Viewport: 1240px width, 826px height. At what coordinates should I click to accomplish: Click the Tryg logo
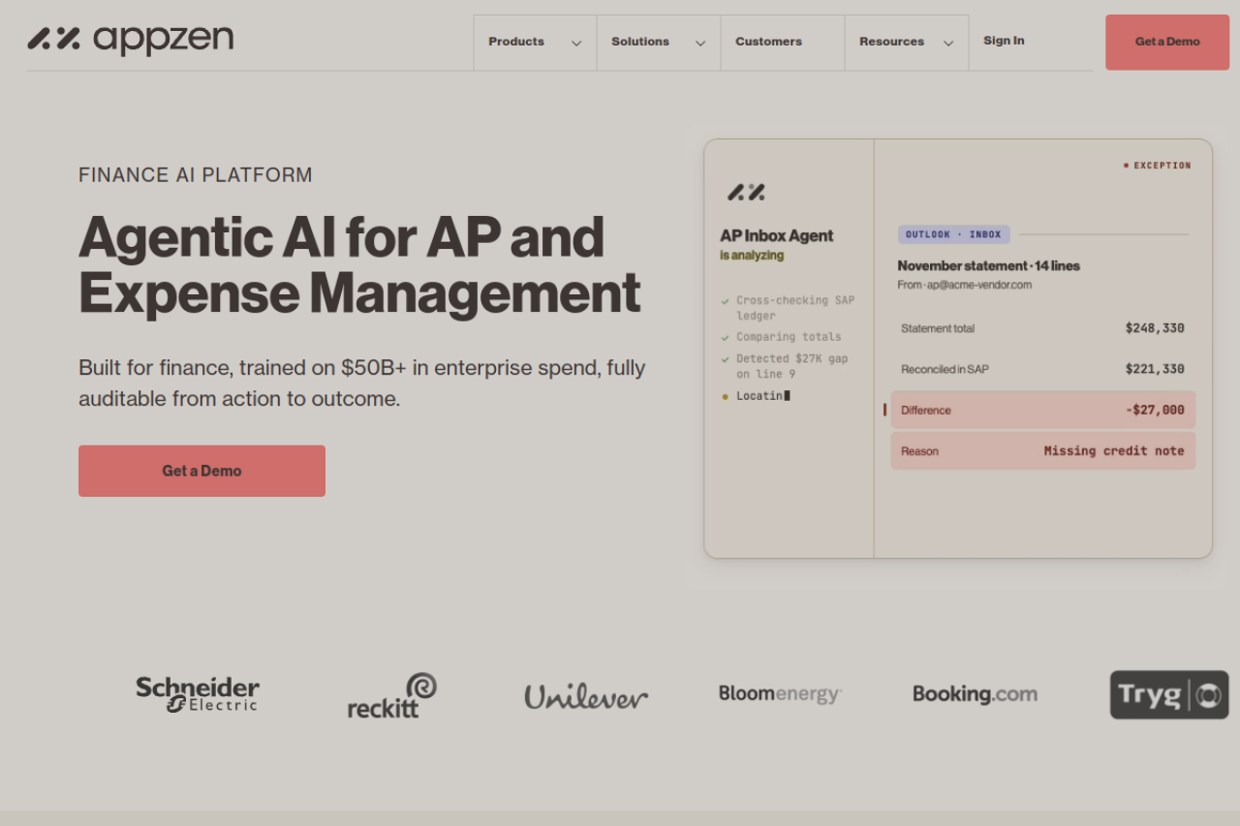[1169, 694]
